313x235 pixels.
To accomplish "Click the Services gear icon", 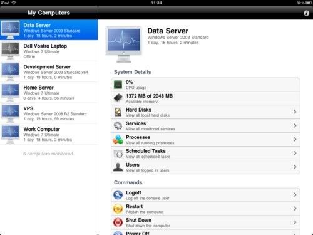I will (x=118, y=125).
